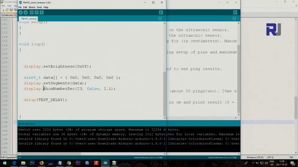Click 'Done uploading' status message
298x167 pixels.
click(27, 124)
